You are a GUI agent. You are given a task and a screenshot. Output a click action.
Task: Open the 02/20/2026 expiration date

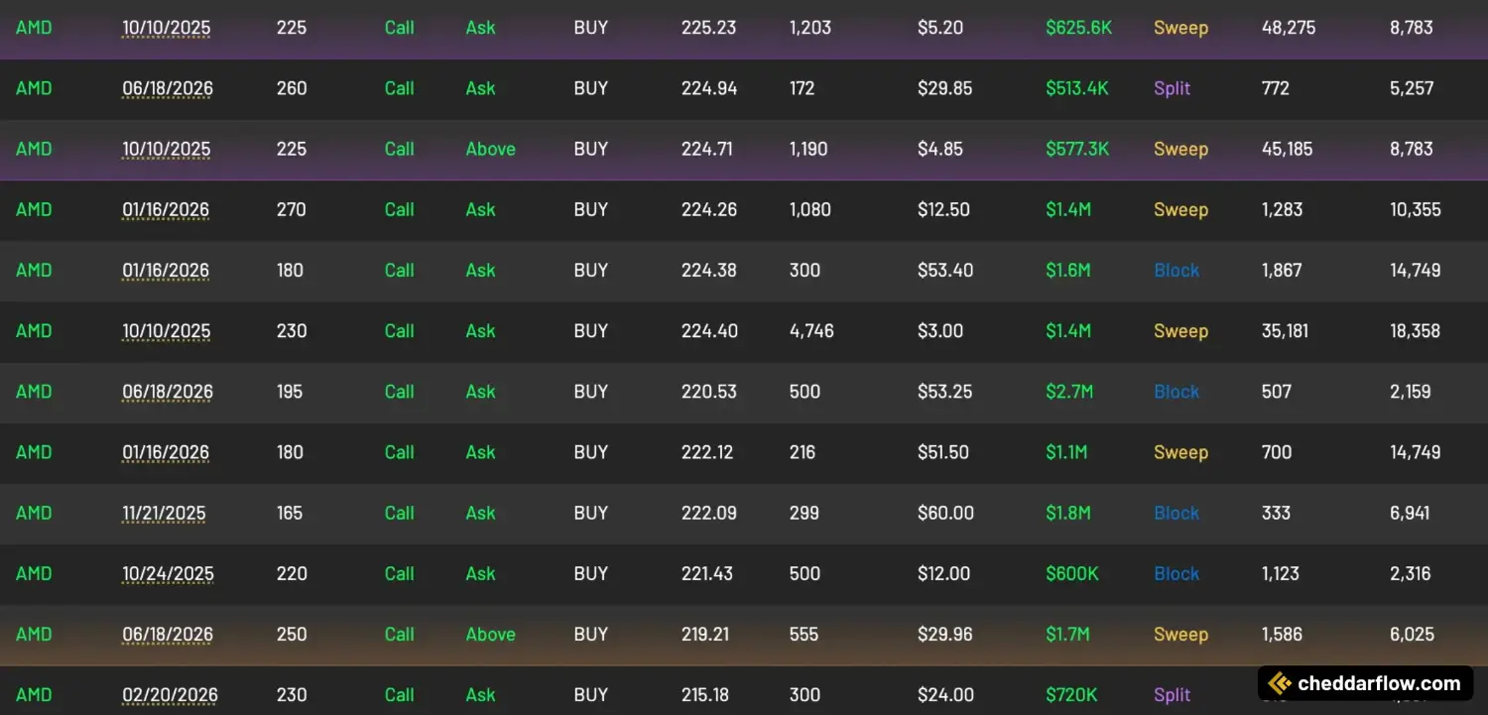click(170, 694)
